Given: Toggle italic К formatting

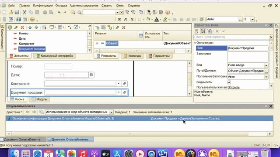Looking at the screenshot, I should tap(126, 19).
